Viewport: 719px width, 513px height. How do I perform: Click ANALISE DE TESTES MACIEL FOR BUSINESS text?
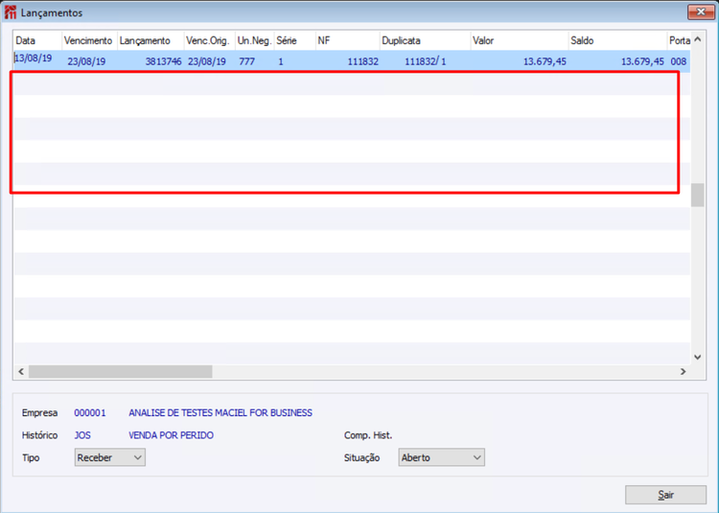coord(220,413)
